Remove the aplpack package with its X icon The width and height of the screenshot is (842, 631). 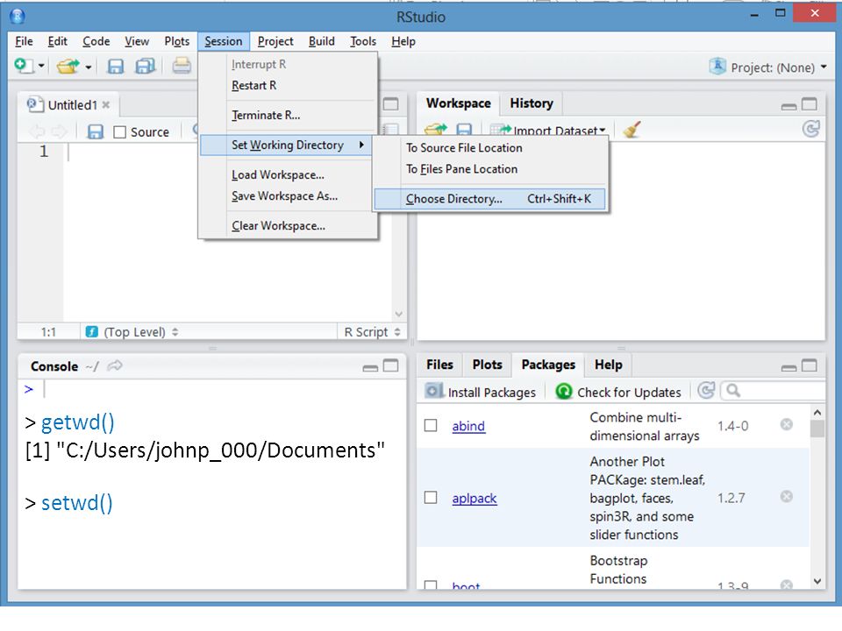point(786,496)
